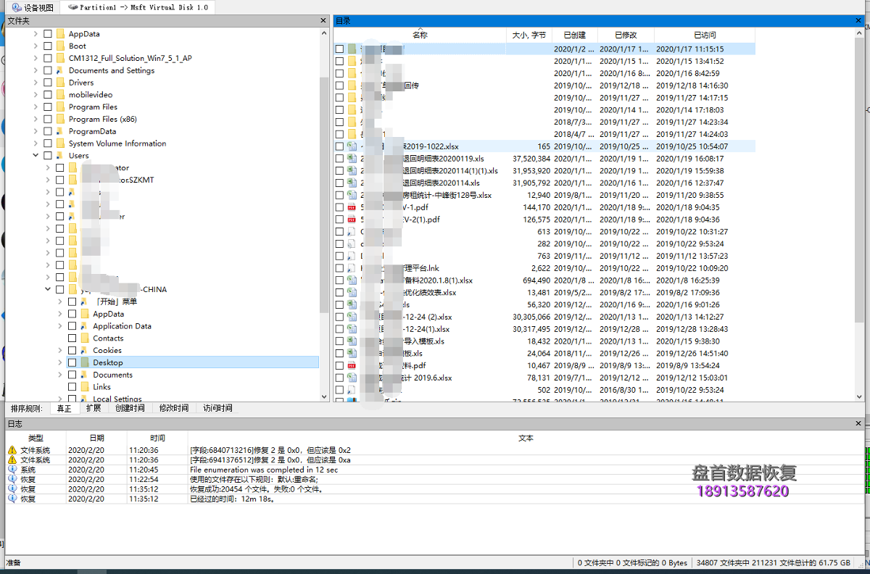Close the 文件夹 panel

pyautogui.click(x=323, y=21)
